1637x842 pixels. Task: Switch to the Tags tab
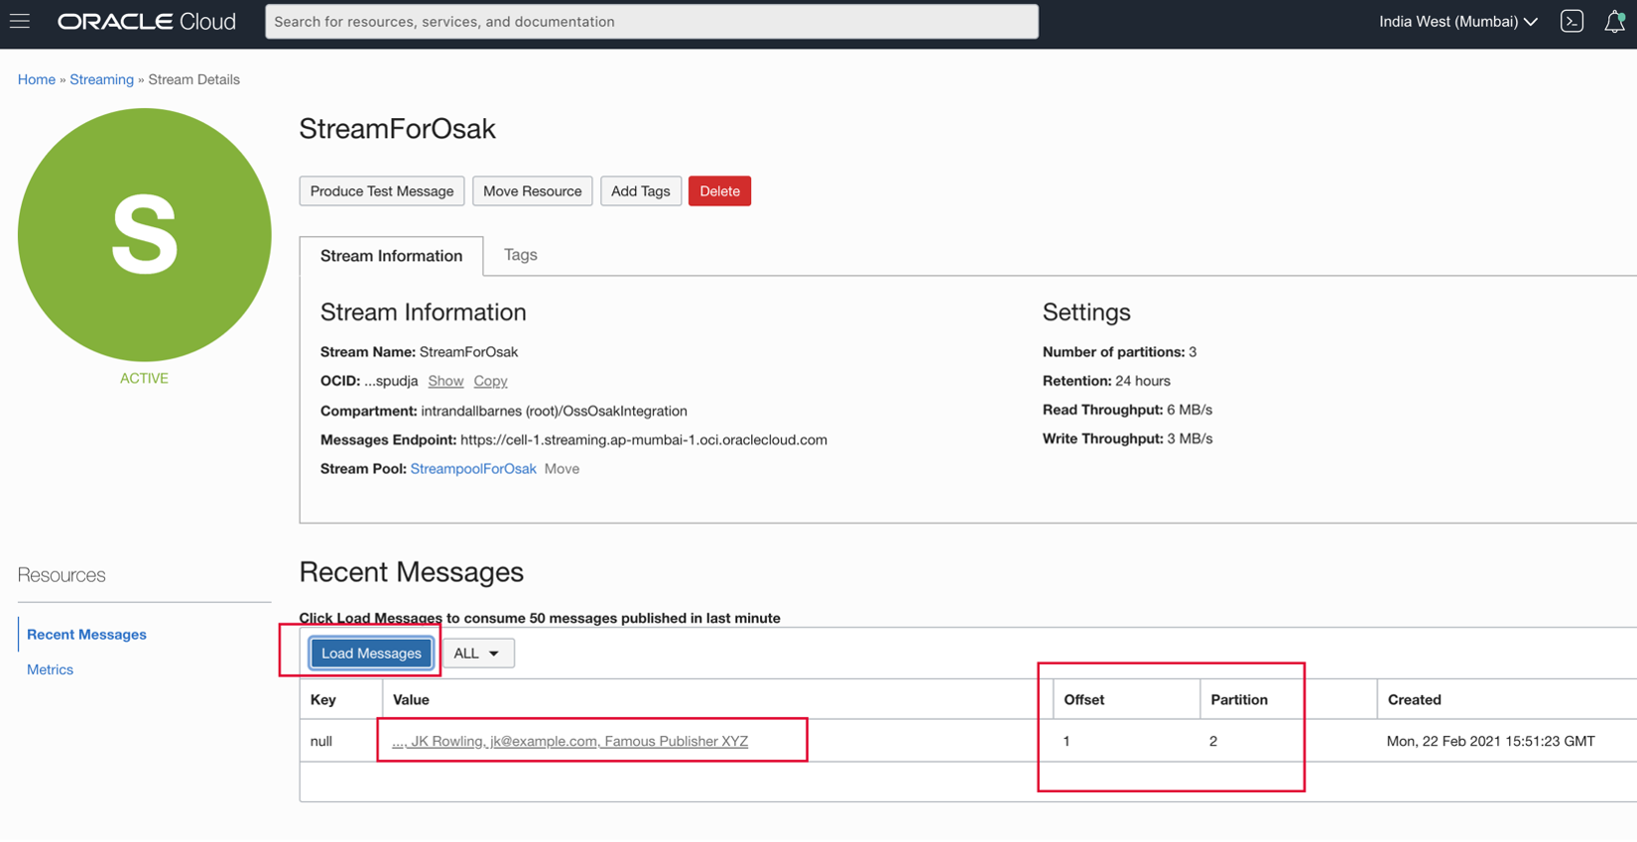click(520, 255)
